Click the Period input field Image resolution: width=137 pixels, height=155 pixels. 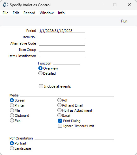(62, 31)
